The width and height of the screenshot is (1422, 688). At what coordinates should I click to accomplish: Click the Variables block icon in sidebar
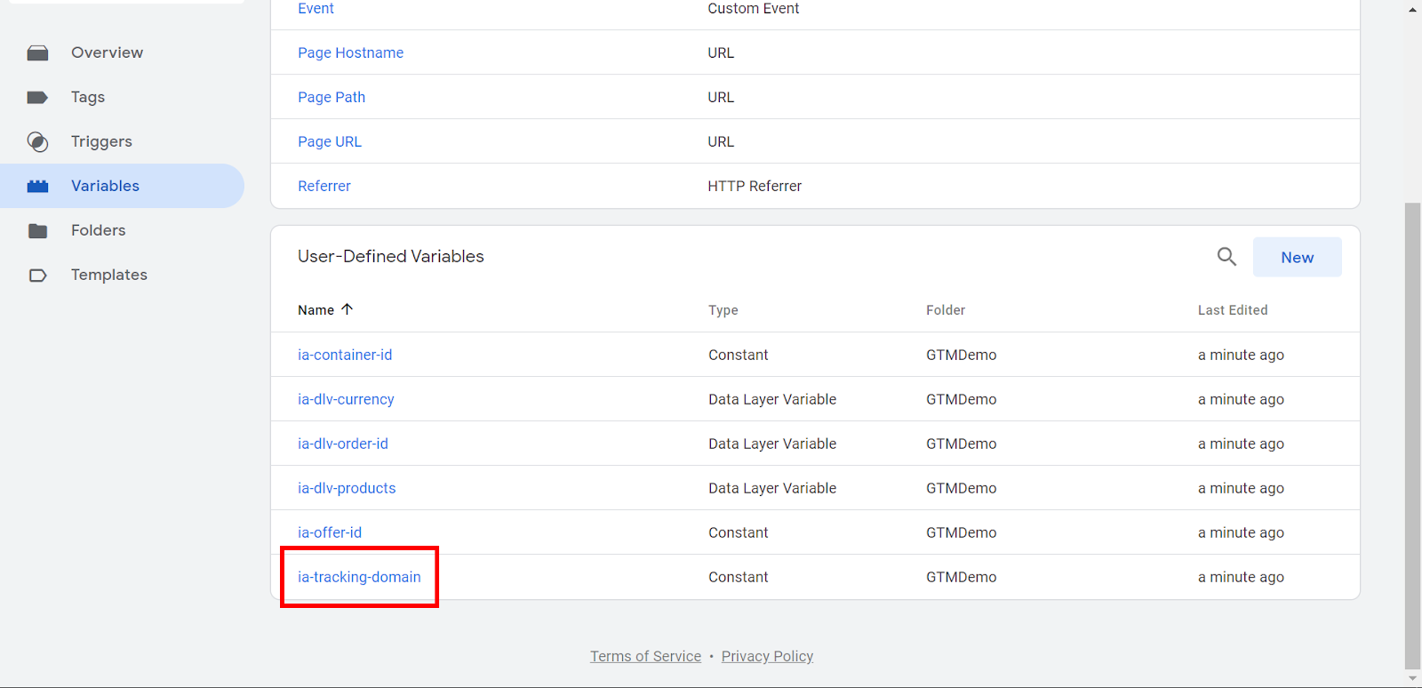[37, 187]
